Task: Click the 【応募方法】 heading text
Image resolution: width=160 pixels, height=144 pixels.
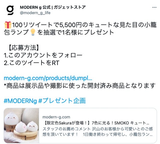Action: click(x=24, y=48)
